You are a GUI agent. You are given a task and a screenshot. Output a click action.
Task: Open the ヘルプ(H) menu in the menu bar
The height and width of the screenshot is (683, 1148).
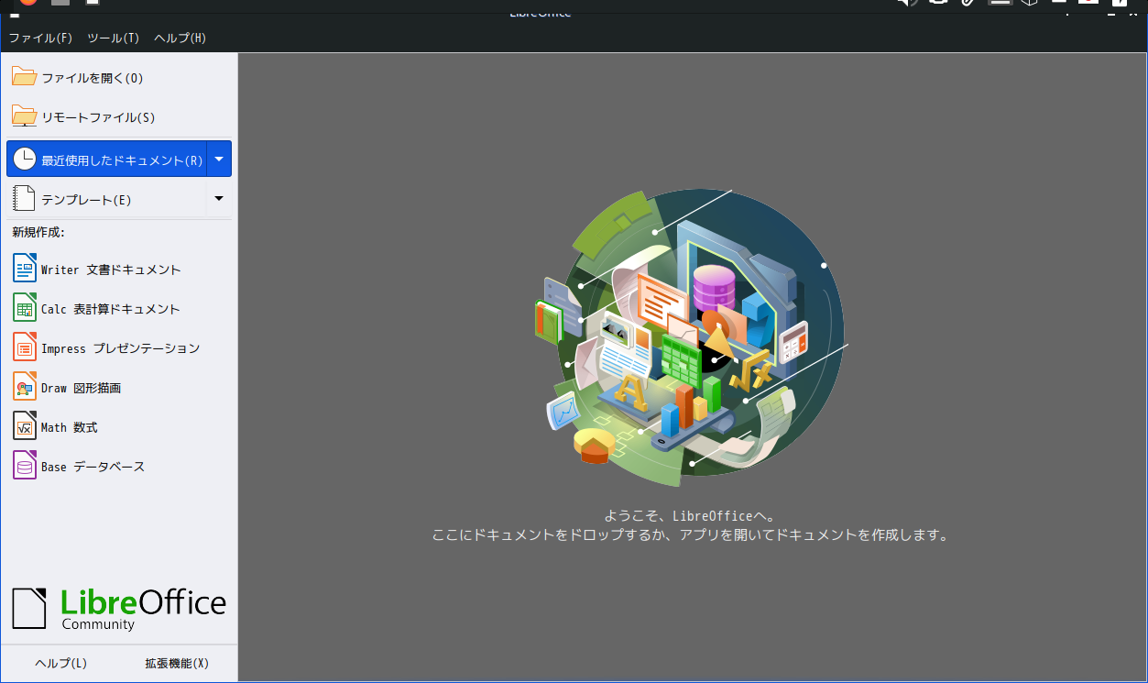tap(180, 39)
